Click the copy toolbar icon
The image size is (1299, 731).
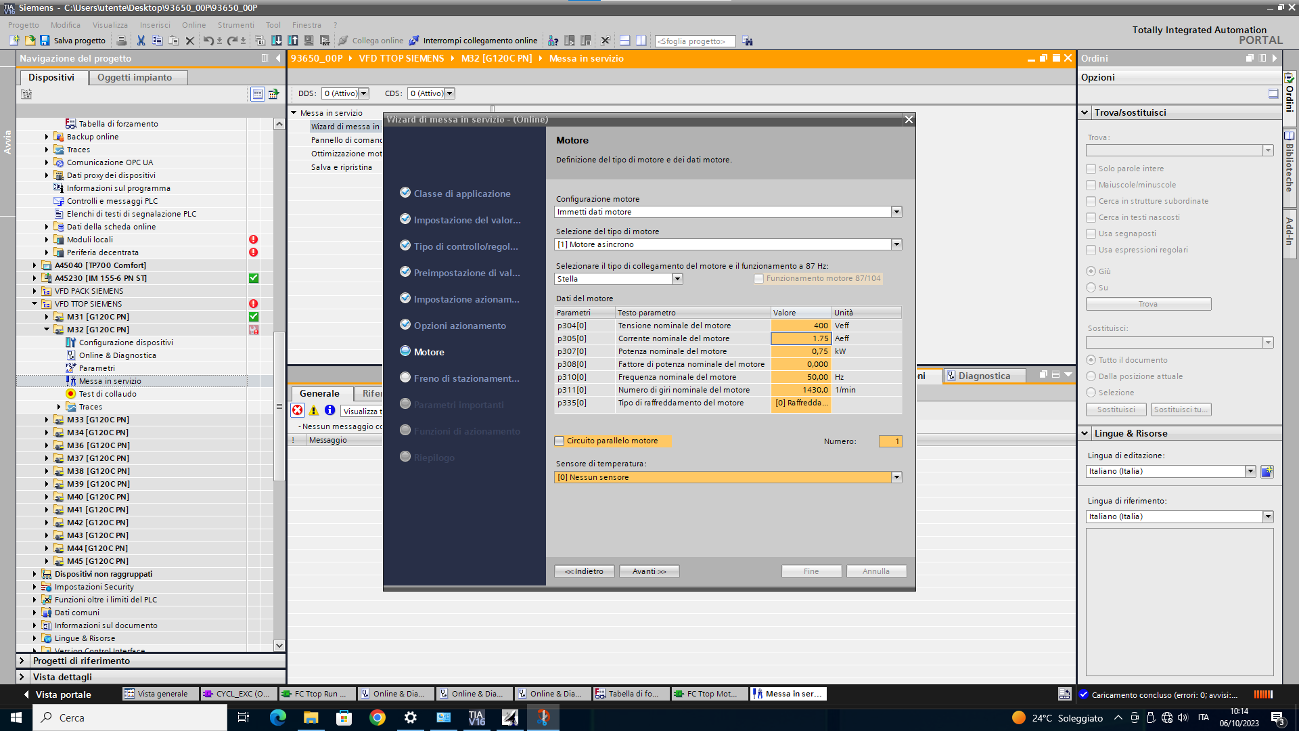(157, 41)
